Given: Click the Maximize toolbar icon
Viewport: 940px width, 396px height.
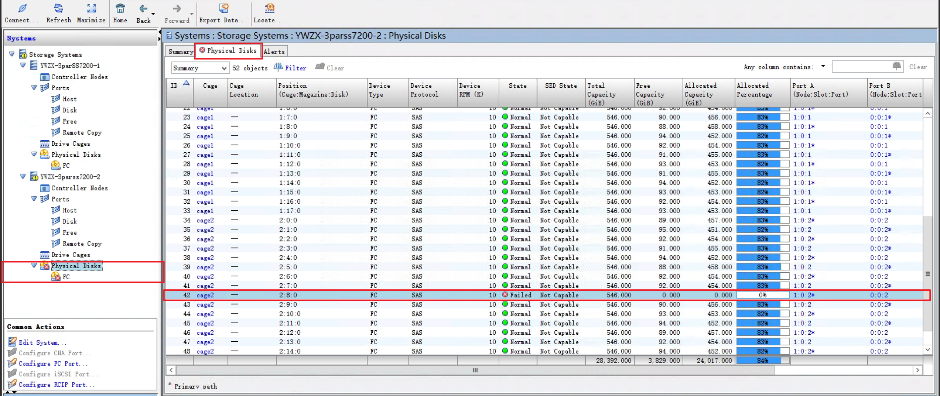Looking at the screenshot, I should coord(91,8).
